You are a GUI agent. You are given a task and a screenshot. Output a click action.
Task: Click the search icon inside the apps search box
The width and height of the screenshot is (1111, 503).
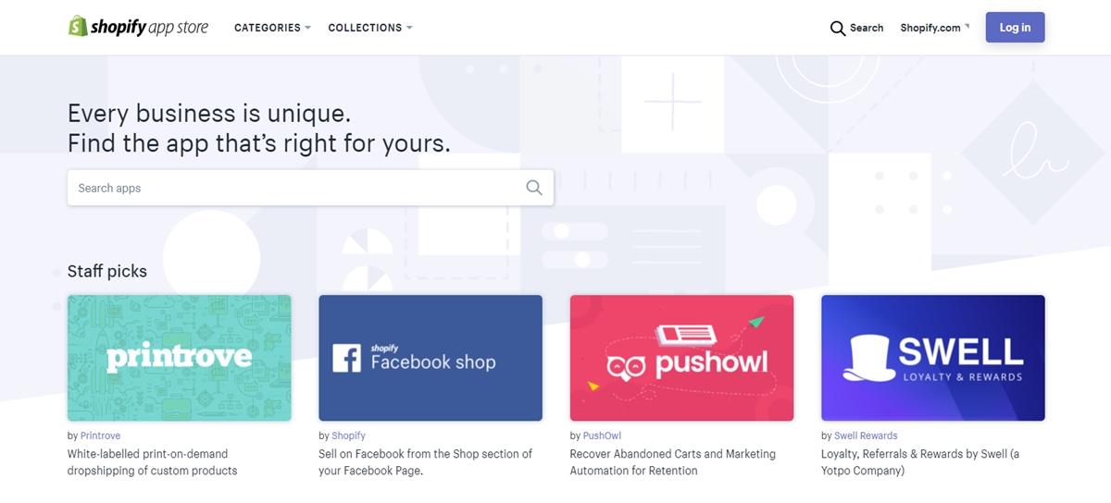(534, 188)
